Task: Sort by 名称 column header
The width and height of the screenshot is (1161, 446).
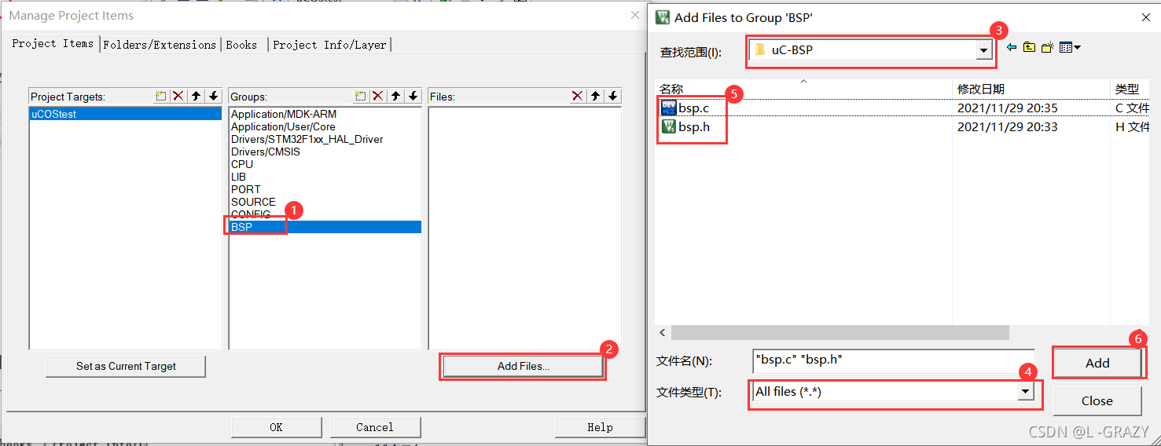Action: [x=803, y=89]
